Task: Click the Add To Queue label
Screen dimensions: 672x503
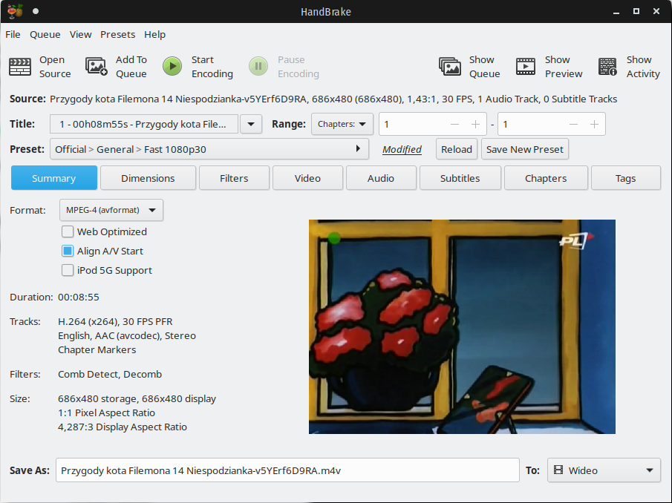Action: pyautogui.click(x=131, y=67)
